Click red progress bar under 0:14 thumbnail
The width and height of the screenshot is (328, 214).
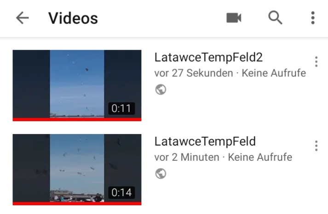click(77, 203)
